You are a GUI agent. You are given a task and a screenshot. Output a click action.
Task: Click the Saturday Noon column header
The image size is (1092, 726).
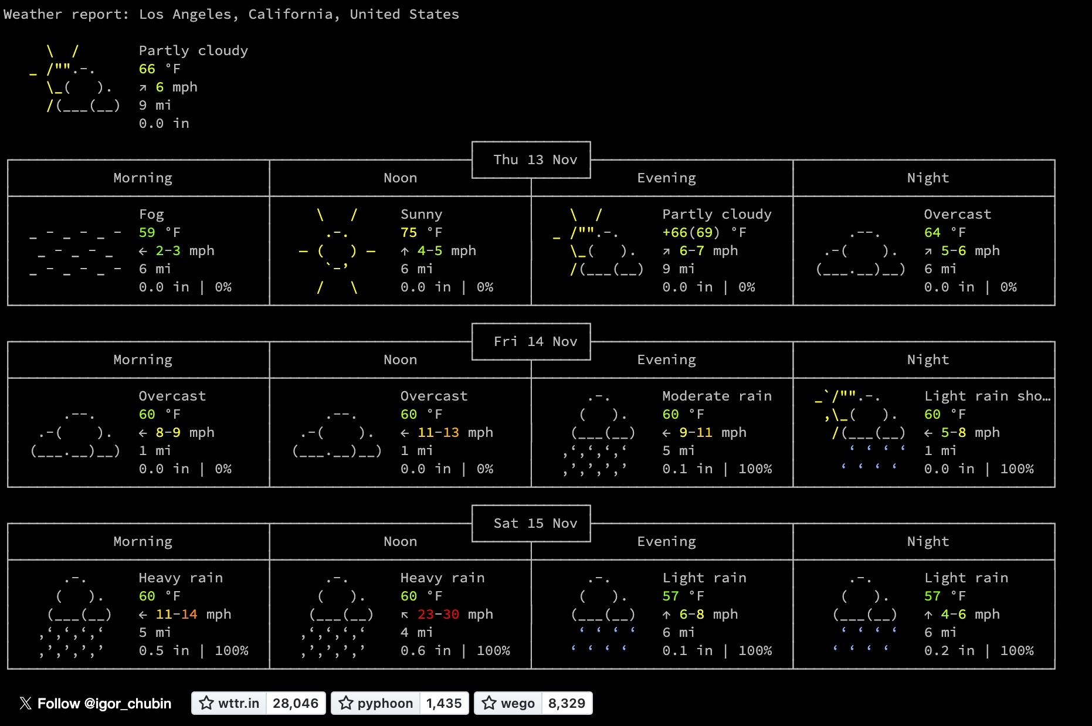click(401, 541)
